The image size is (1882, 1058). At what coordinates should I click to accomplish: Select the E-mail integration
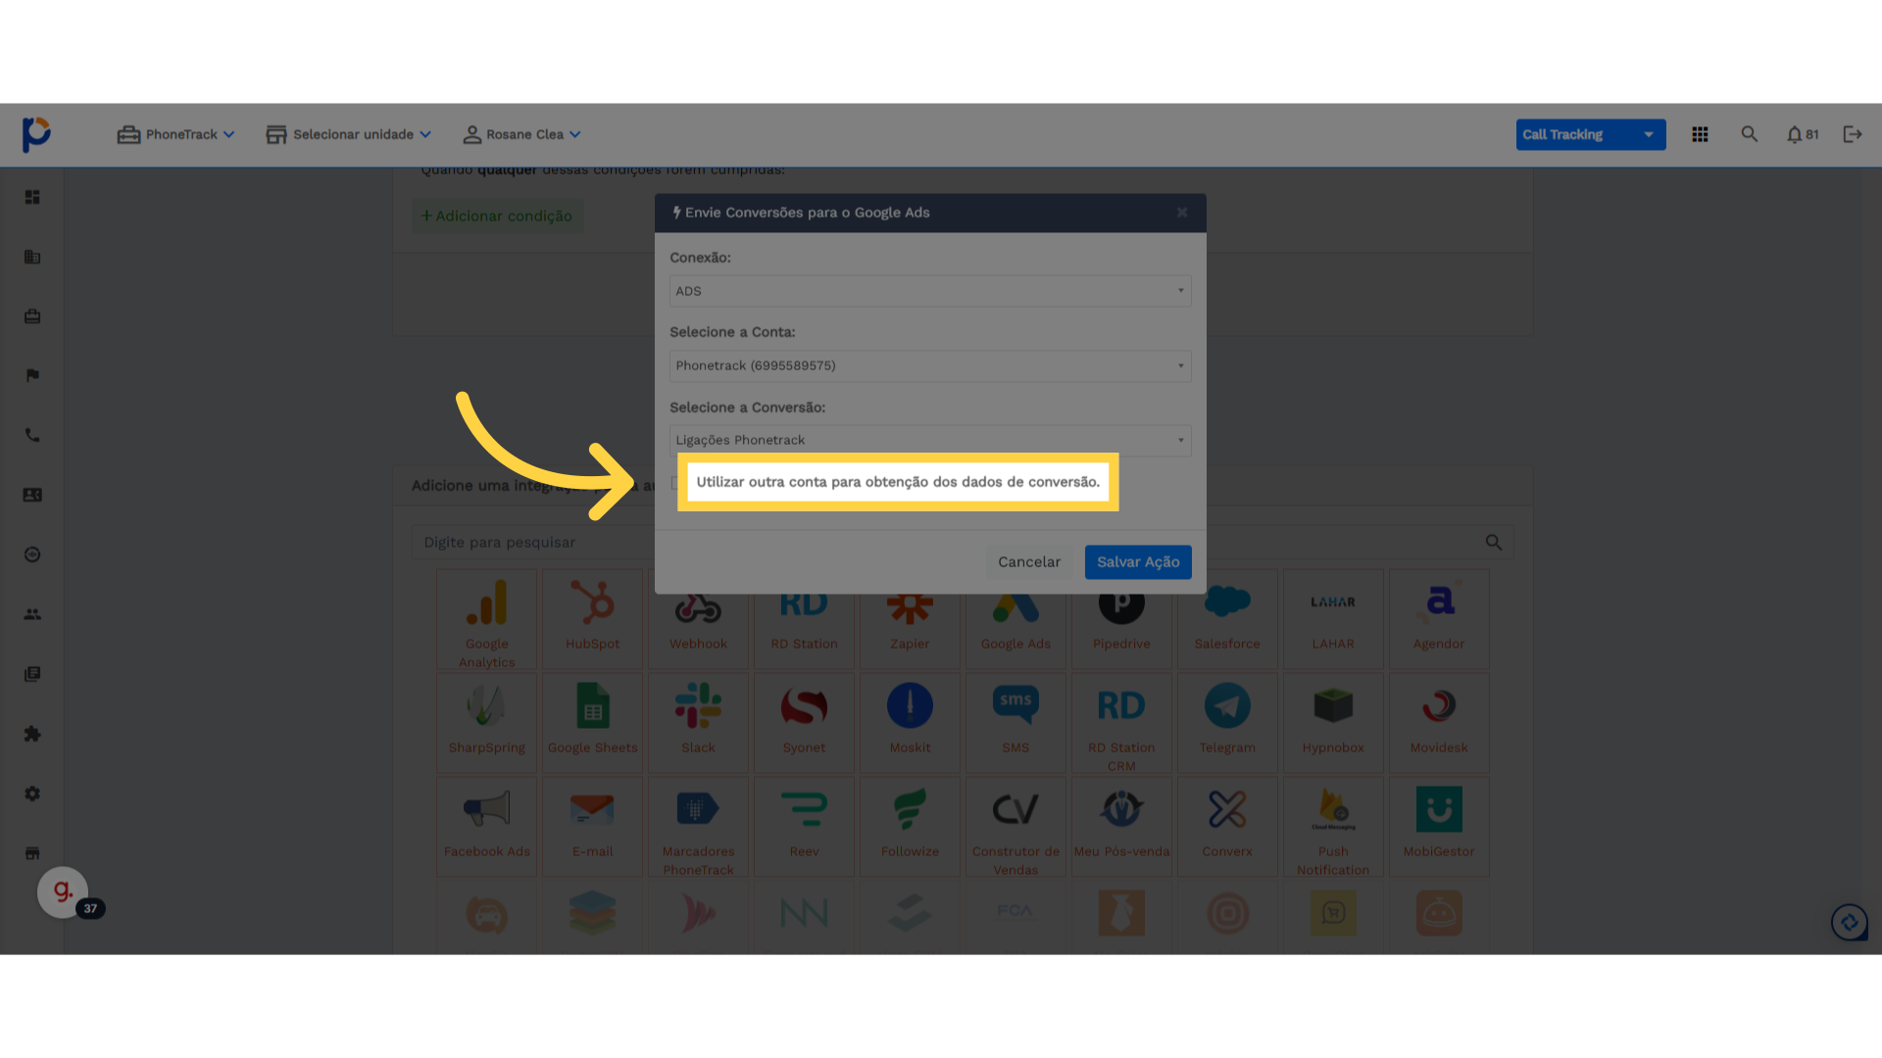[593, 827]
